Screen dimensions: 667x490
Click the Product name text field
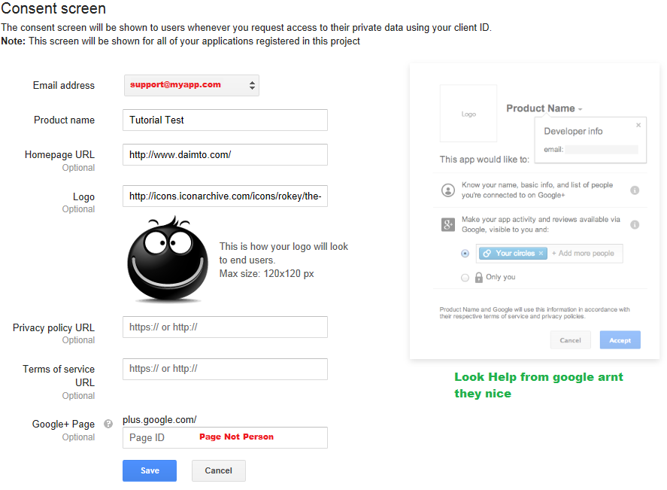tap(225, 120)
